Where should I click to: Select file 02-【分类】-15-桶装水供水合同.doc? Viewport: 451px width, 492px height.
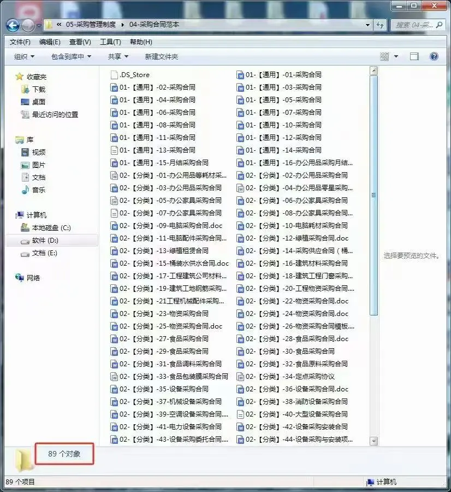click(170, 263)
